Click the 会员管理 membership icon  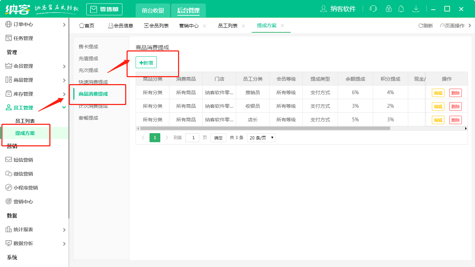pos(8,66)
